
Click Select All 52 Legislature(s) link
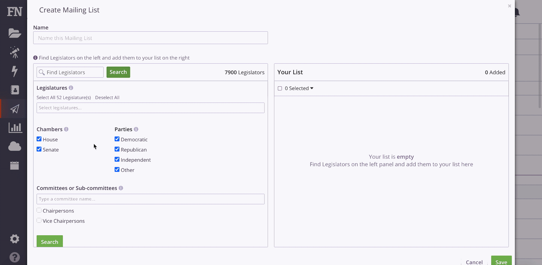tap(64, 98)
